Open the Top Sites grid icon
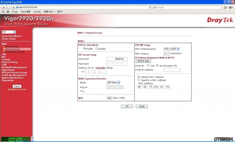Viewport: 235px width, 142px height. pyautogui.click(x=8, y=12)
